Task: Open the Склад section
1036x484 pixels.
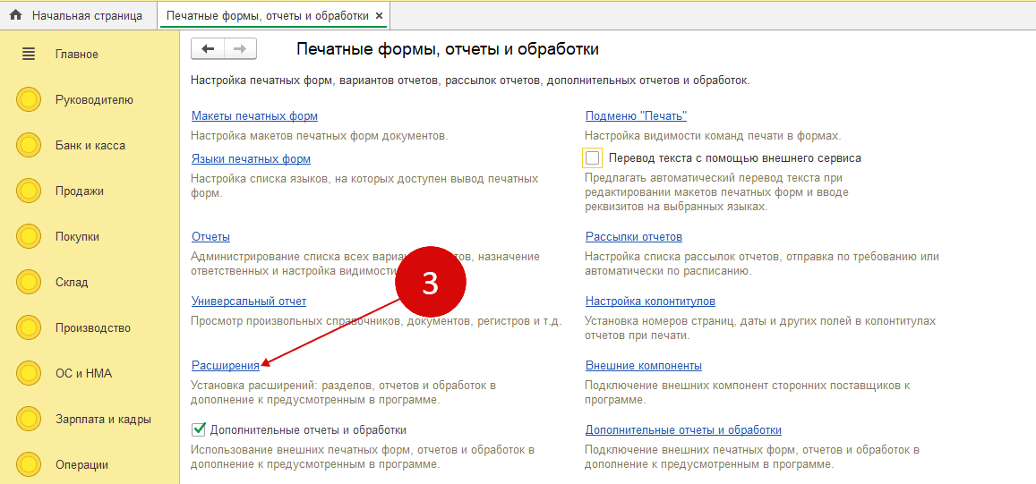Action: (72, 283)
